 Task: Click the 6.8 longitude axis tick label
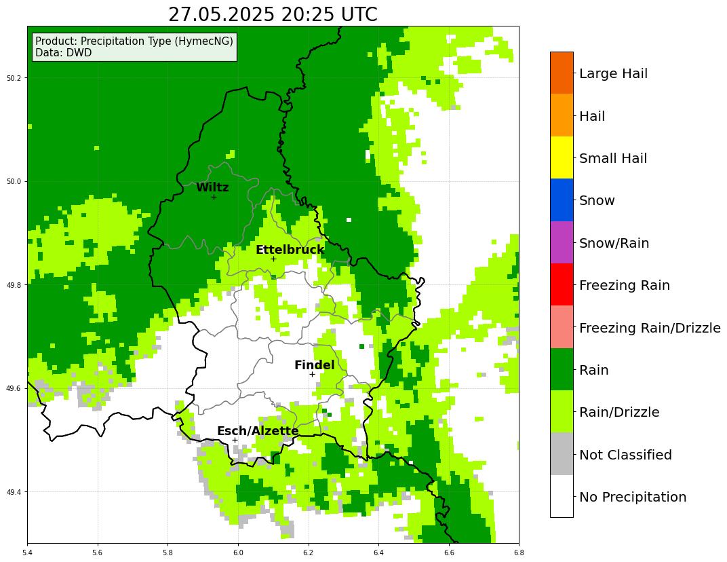click(x=519, y=552)
